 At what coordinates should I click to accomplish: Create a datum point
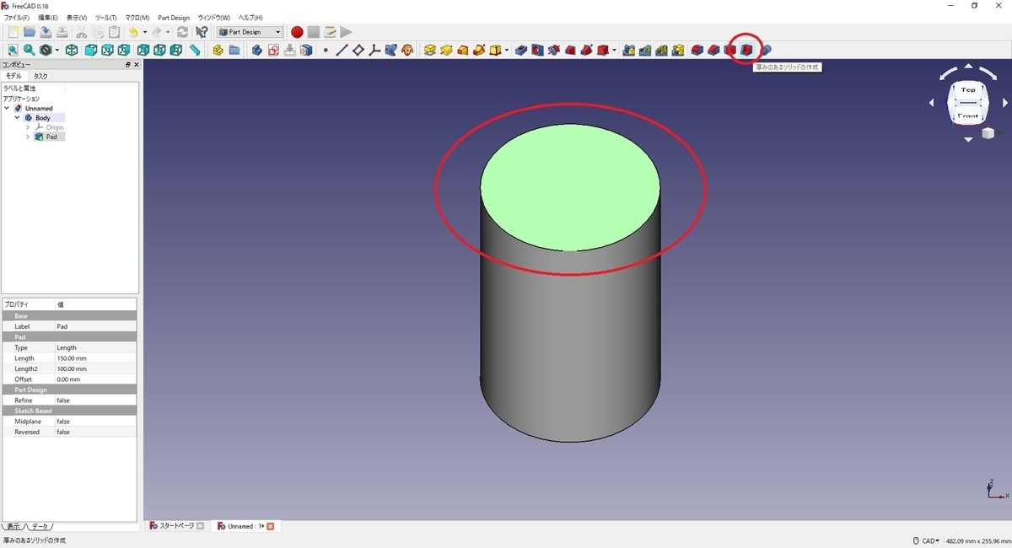coord(326,51)
